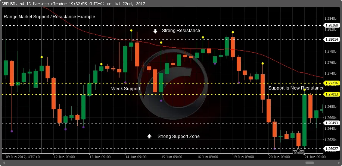
Task: Click the yellow 1.27013 price label
Action: point(331,94)
